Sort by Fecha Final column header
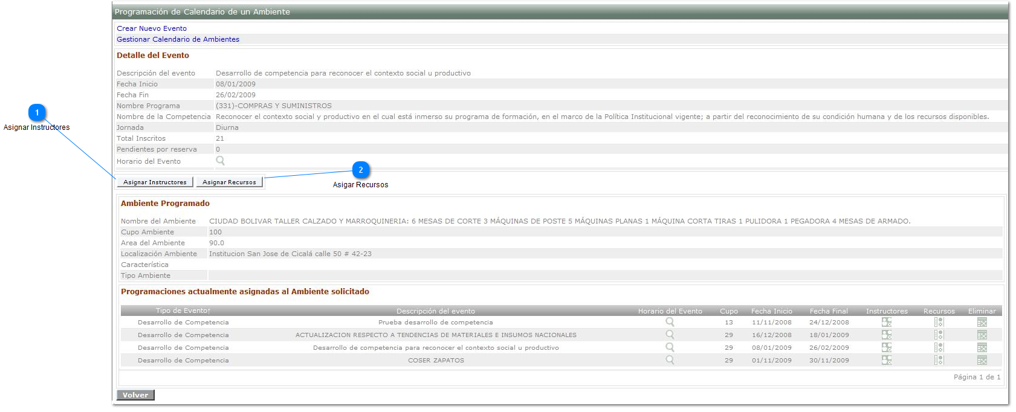1016x412 pixels. pos(829,311)
